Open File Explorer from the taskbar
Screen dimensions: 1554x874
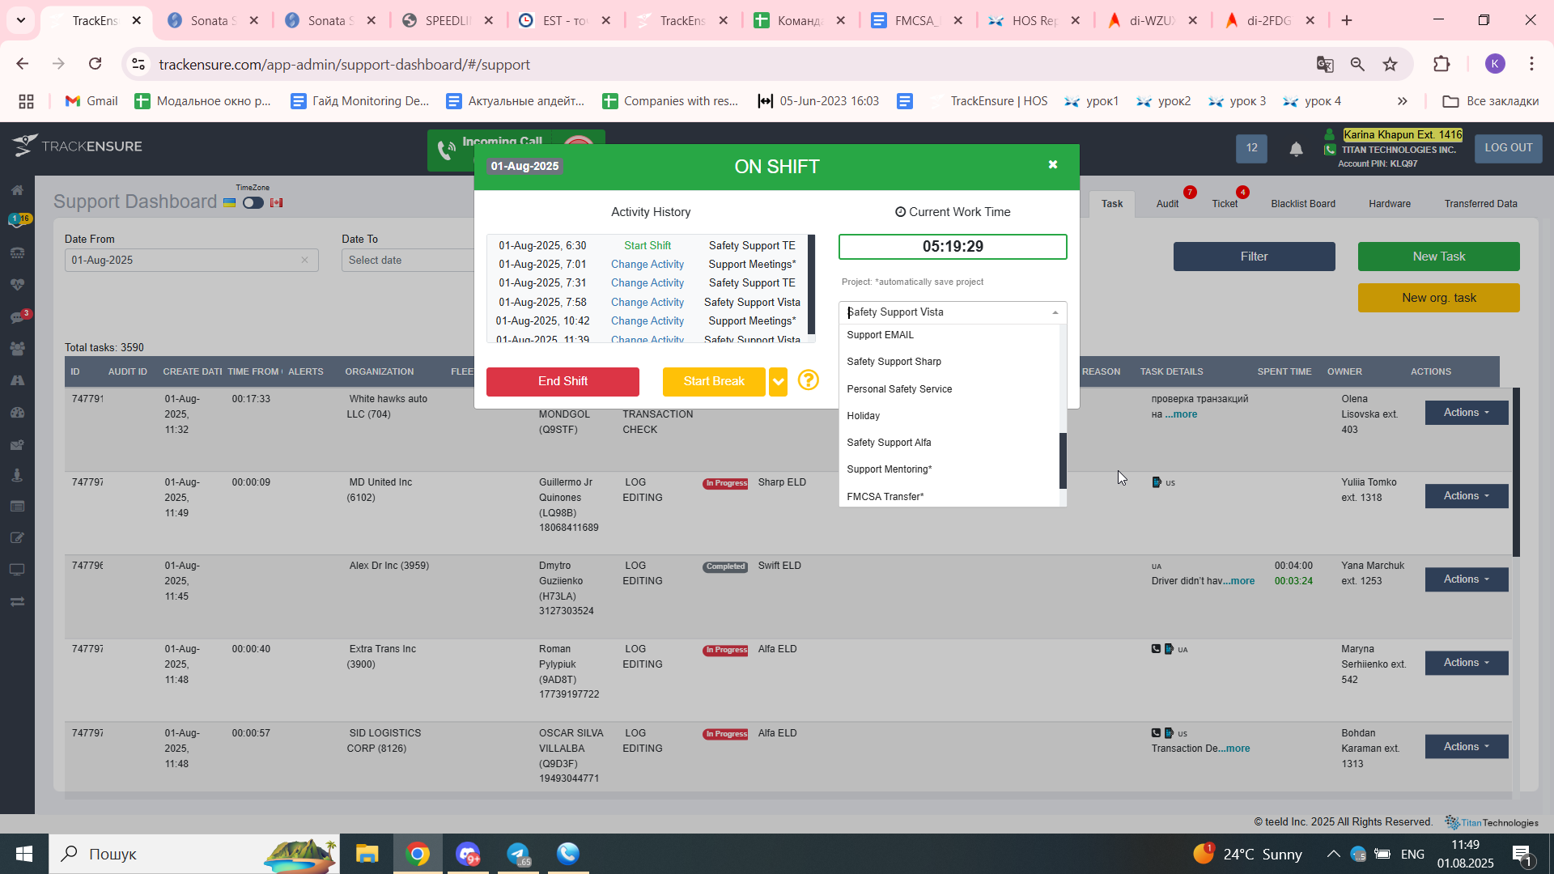tap(367, 854)
